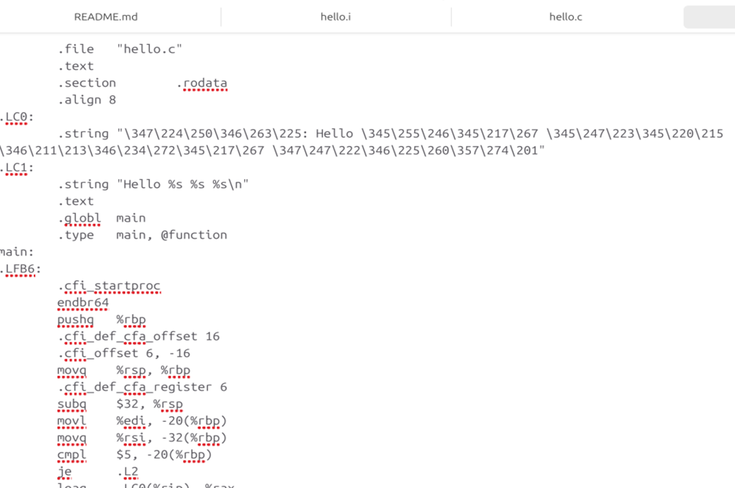Viewport: 735px width, 488px height.
Task: Place cursor on cfi_startproc directive
Action: click(110, 286)
